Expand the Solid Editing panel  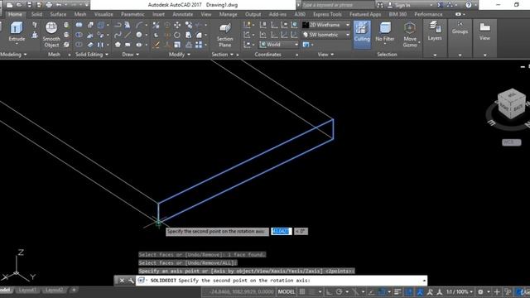92,55
